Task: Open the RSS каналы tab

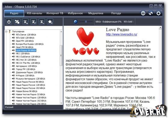Action: click(34, 13)
